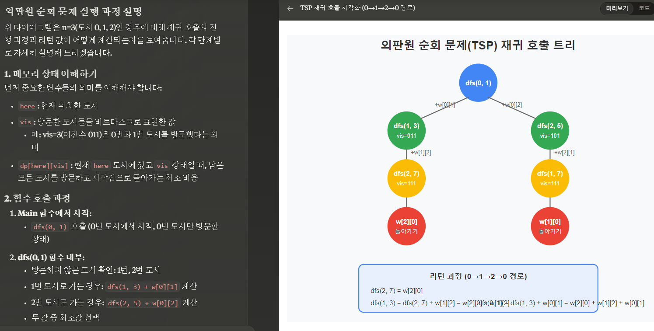Click the heading '2. 함수 호출 과정'
The image size is (654, 331).
point(37,198)
